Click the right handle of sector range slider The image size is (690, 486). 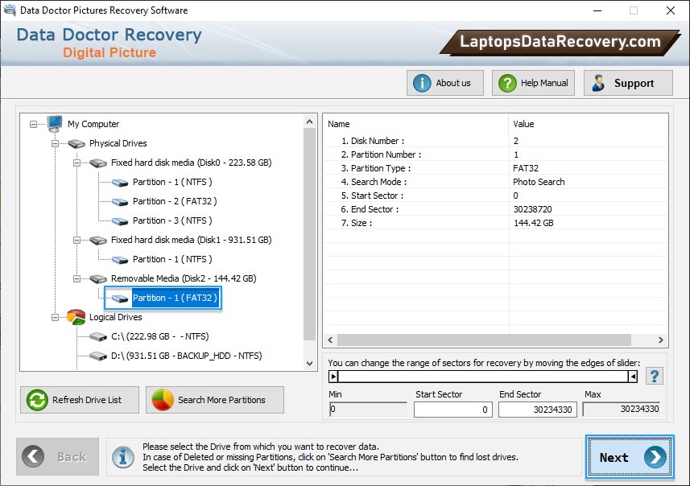coord(633,376)
